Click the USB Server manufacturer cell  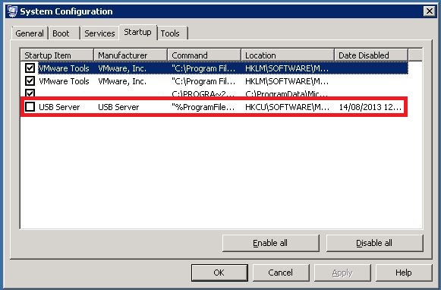click(118, 107)
